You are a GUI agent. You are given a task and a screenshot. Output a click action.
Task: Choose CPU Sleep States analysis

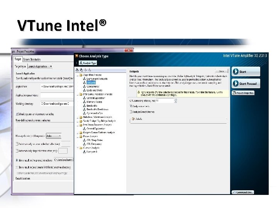(95, 140)
